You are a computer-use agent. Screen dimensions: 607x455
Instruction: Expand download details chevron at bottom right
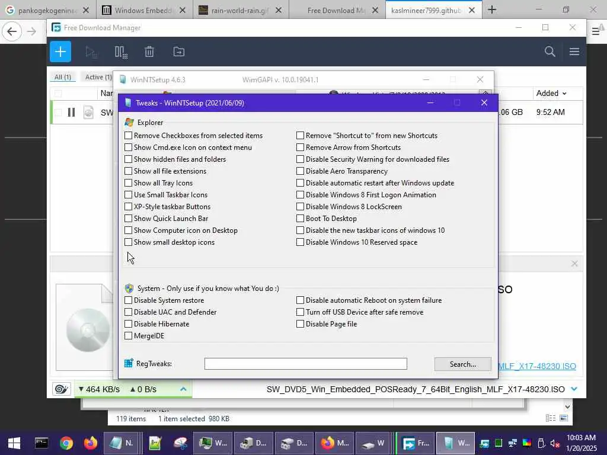pyautogui.click(x=574, y=389)
